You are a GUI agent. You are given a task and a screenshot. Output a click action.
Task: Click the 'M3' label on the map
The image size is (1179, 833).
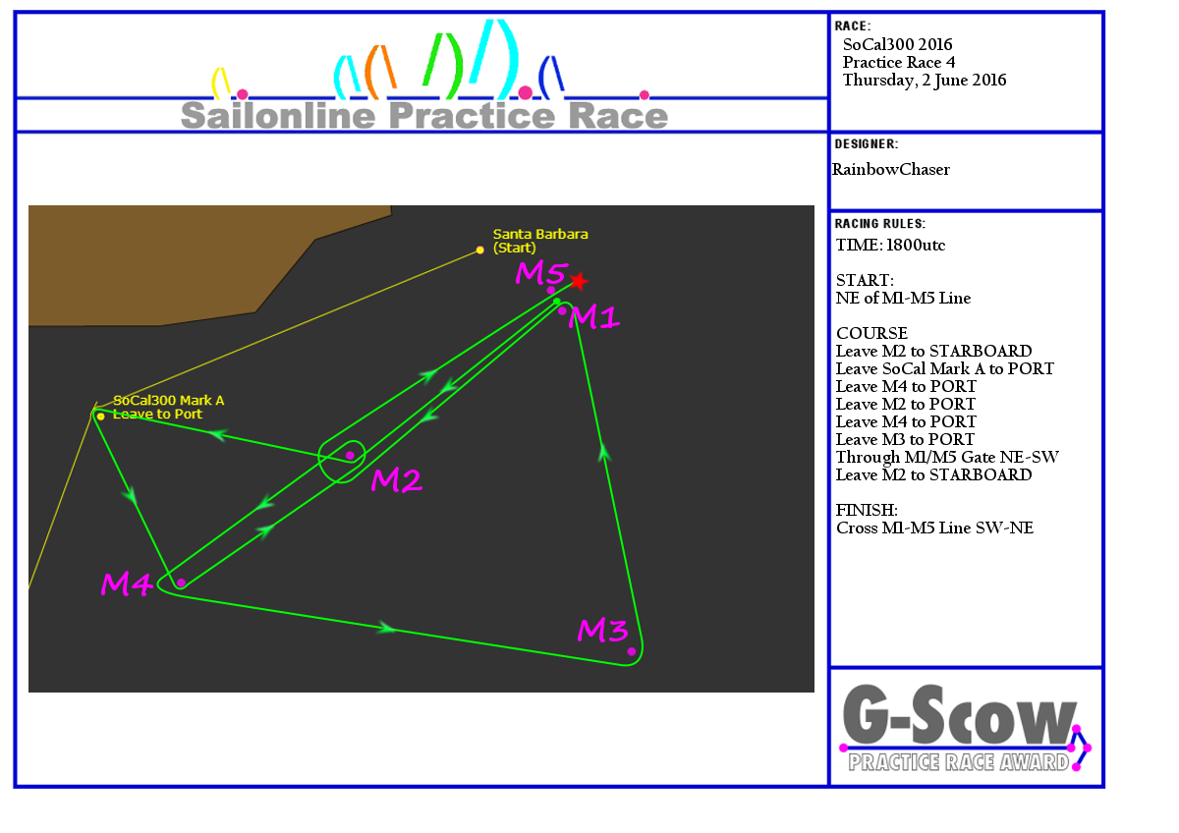pyautogui.click(x=602, y=630)
